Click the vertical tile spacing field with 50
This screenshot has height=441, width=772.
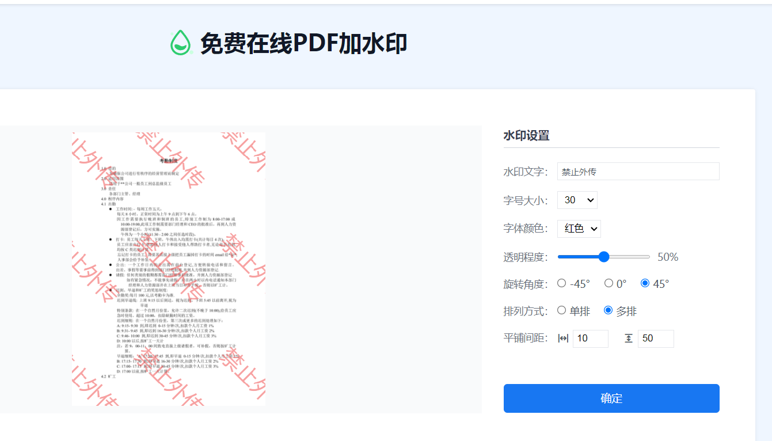tap(656, 339)
